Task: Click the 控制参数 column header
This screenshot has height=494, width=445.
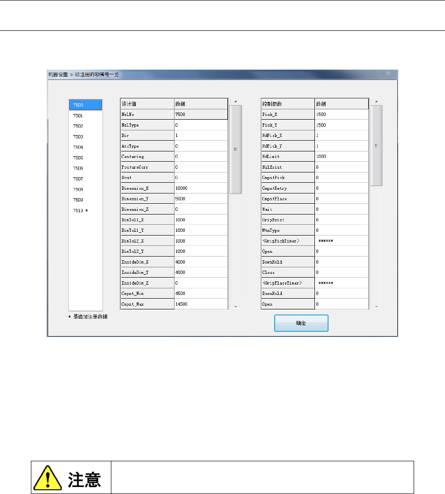Action: click(x=288, y=104)
